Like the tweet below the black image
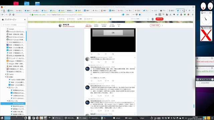Screen dimensions: 214x120 point(106,54)
